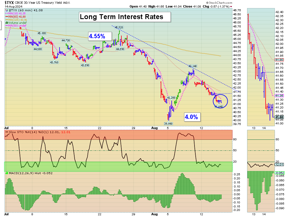Click the Chg -0.57 (-1.37%) value
The width and height of the screenshot is (289, 217).
coord(216,6)
